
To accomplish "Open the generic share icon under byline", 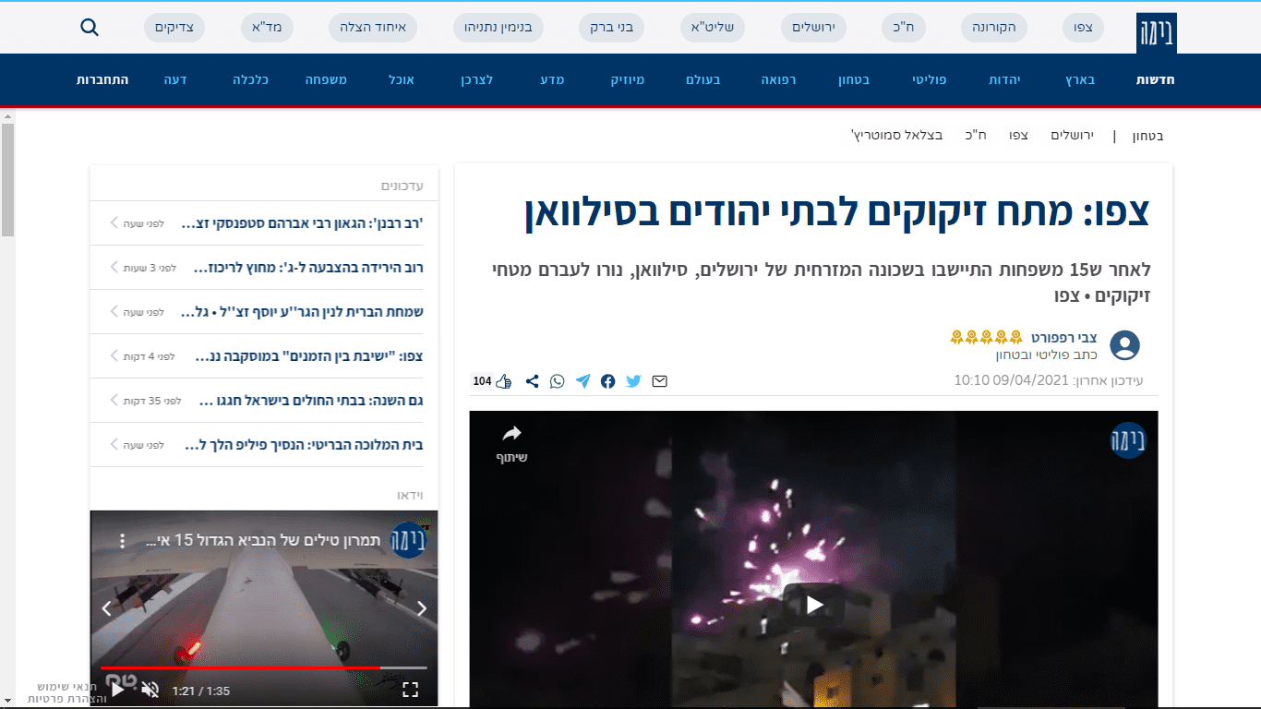I will tap(532, 381).
